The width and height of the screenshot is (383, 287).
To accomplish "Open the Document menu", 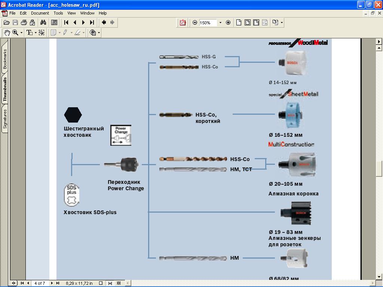I will tap(40, 13).
